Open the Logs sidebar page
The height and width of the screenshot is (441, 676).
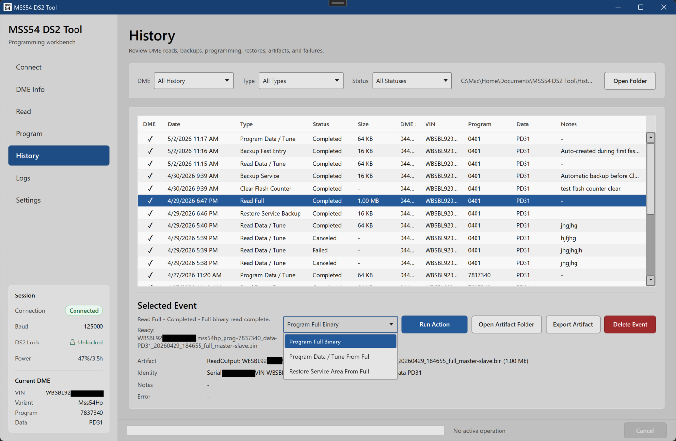pos(59,178)
